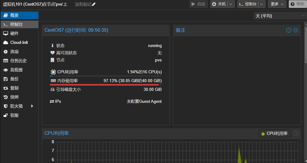Click the 选项 gear icon in sidebar
This screenshot has width=307, height=163.
click(6, 52)
